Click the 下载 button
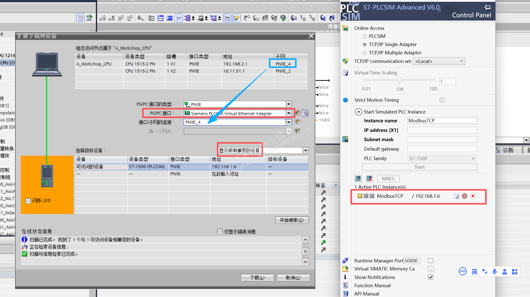This screenshot has height=297, width=530. pyautogui.click(x=257, y=277)
